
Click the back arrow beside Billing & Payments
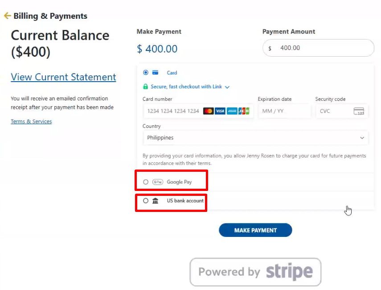tap(7, 16)
